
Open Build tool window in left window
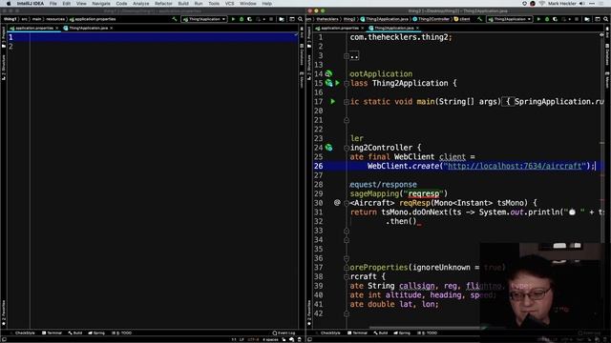pyautogui.click(x=75, y=333)
